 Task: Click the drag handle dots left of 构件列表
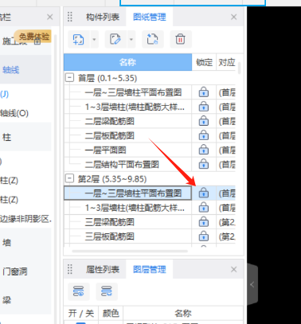click(x=70, y=17)
